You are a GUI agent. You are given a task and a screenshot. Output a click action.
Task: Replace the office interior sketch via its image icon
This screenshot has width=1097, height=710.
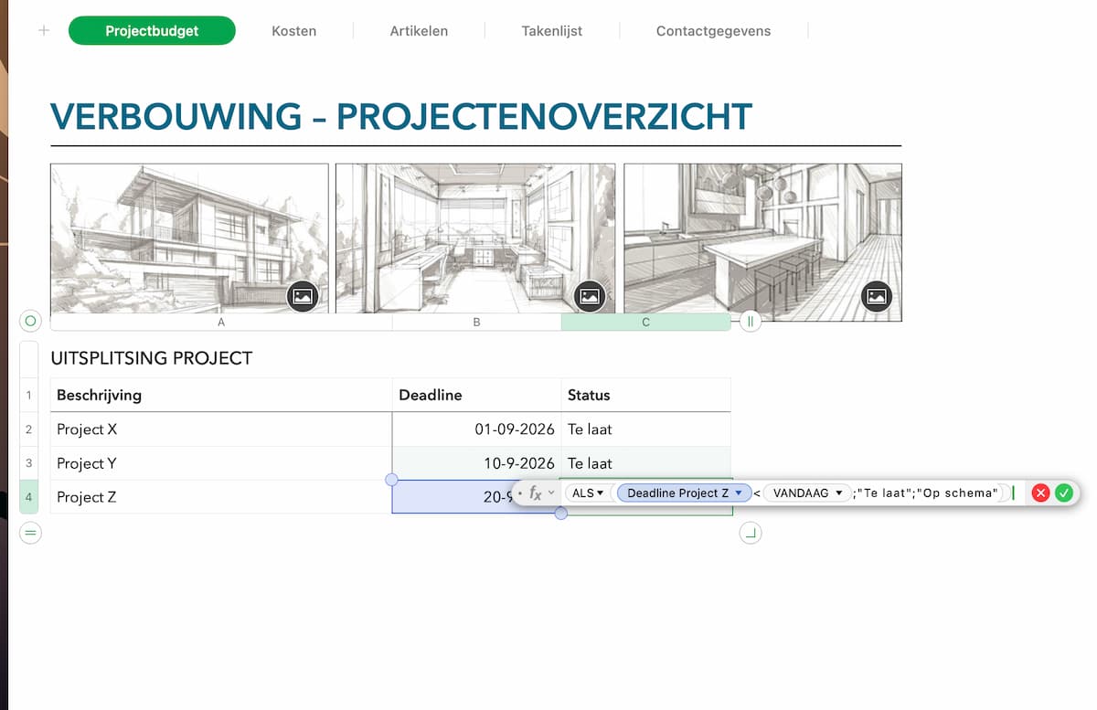click(590, 296)
